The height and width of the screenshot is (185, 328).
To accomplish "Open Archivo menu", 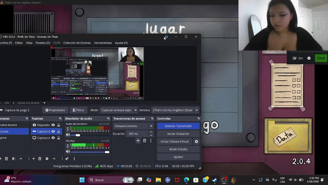I will (x=6, y=43).
